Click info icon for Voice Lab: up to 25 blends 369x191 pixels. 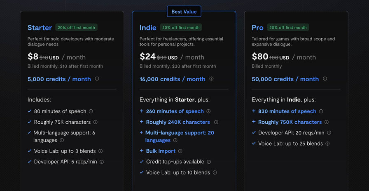327,144
